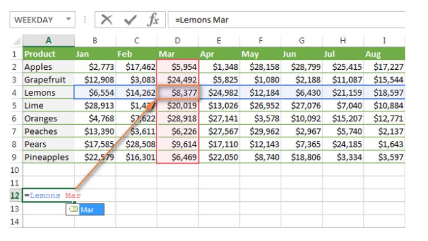Click the Lemons Mar cell $8,377

click(177, 92)
